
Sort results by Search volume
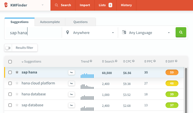click(108, 61)
